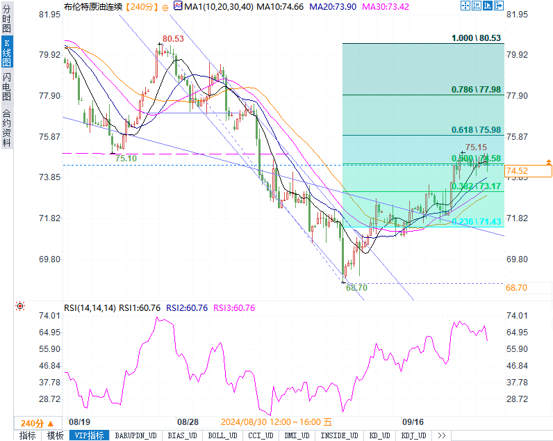The height and width of the screenshot is (441, 553).
Task: Click the orange 2024/08/30 12:00~16:00 五 time label
Action: (276, 422)
